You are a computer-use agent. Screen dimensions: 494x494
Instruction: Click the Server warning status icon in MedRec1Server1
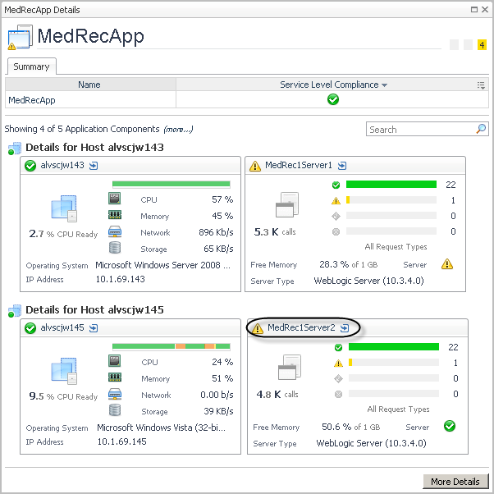[447, 264]
